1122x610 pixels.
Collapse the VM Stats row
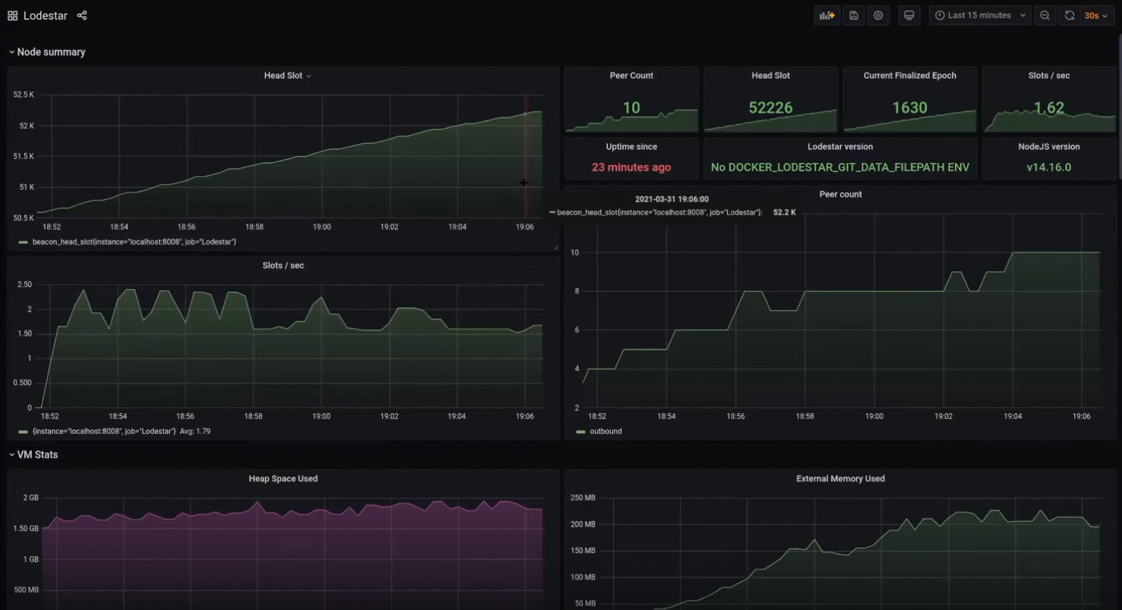pyautogui.click(x=33, y=455)
